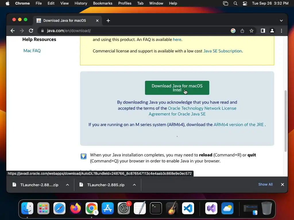
Task: Click the Google icon in address bar
Action: click(x=233, y=31)
